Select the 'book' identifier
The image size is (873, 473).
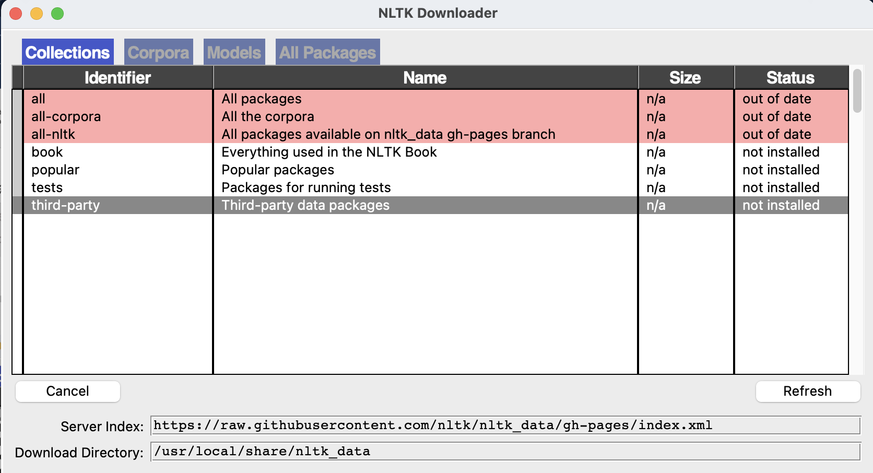tap(118, 152)
